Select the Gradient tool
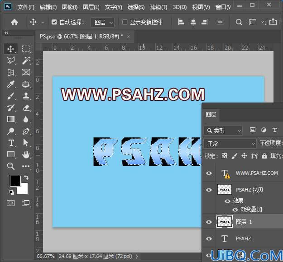The image size is (283, 262). coord(11,119)
